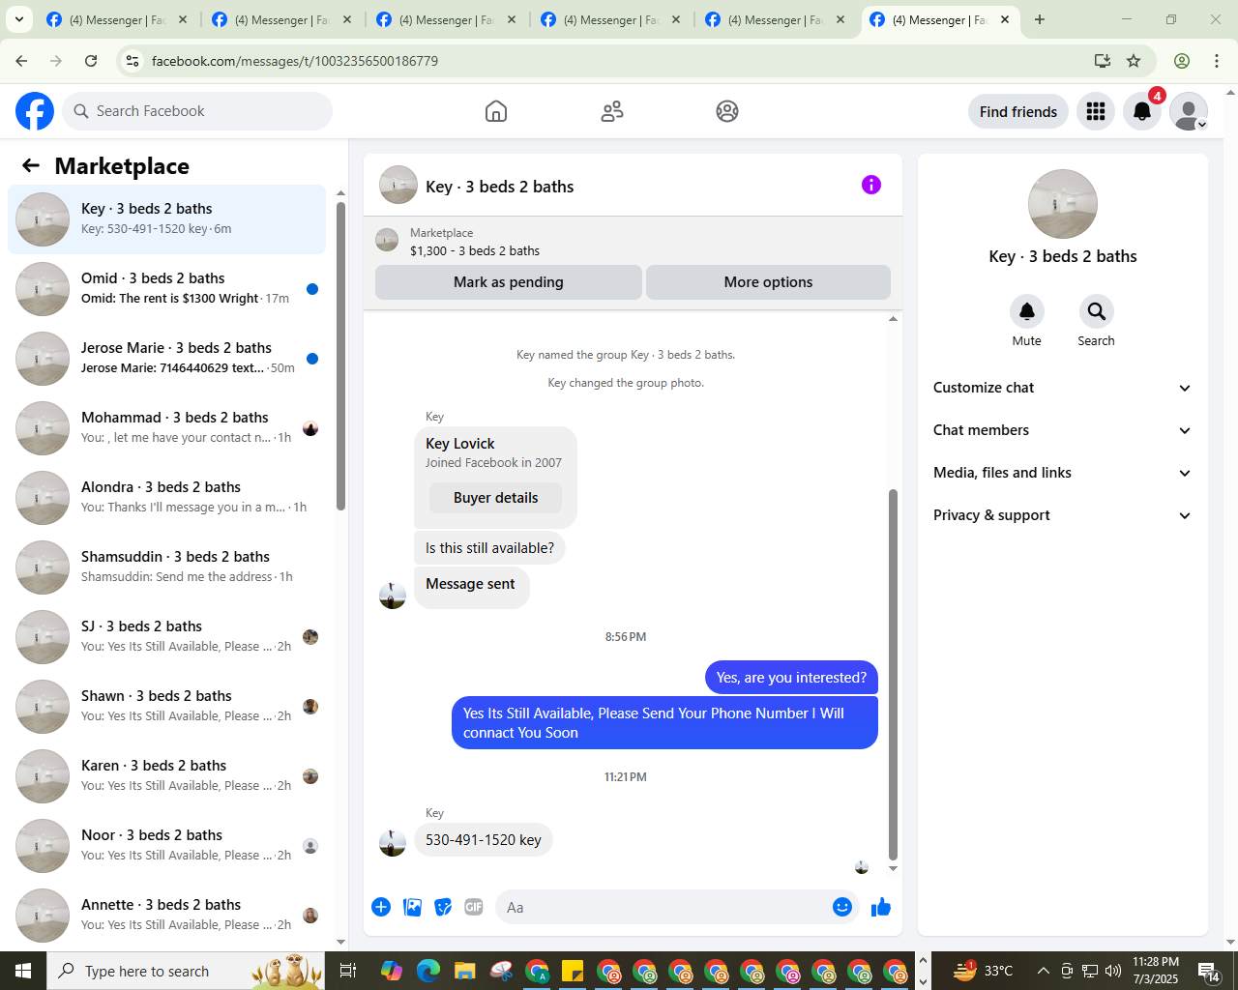
Task: View site information icon in address bar
Action: (133, 61)
